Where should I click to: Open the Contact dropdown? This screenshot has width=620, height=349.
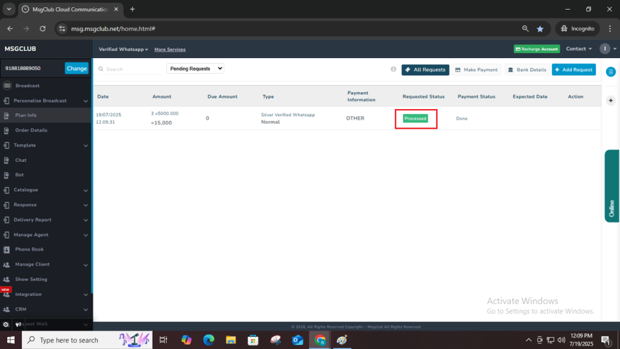[579, 48]
